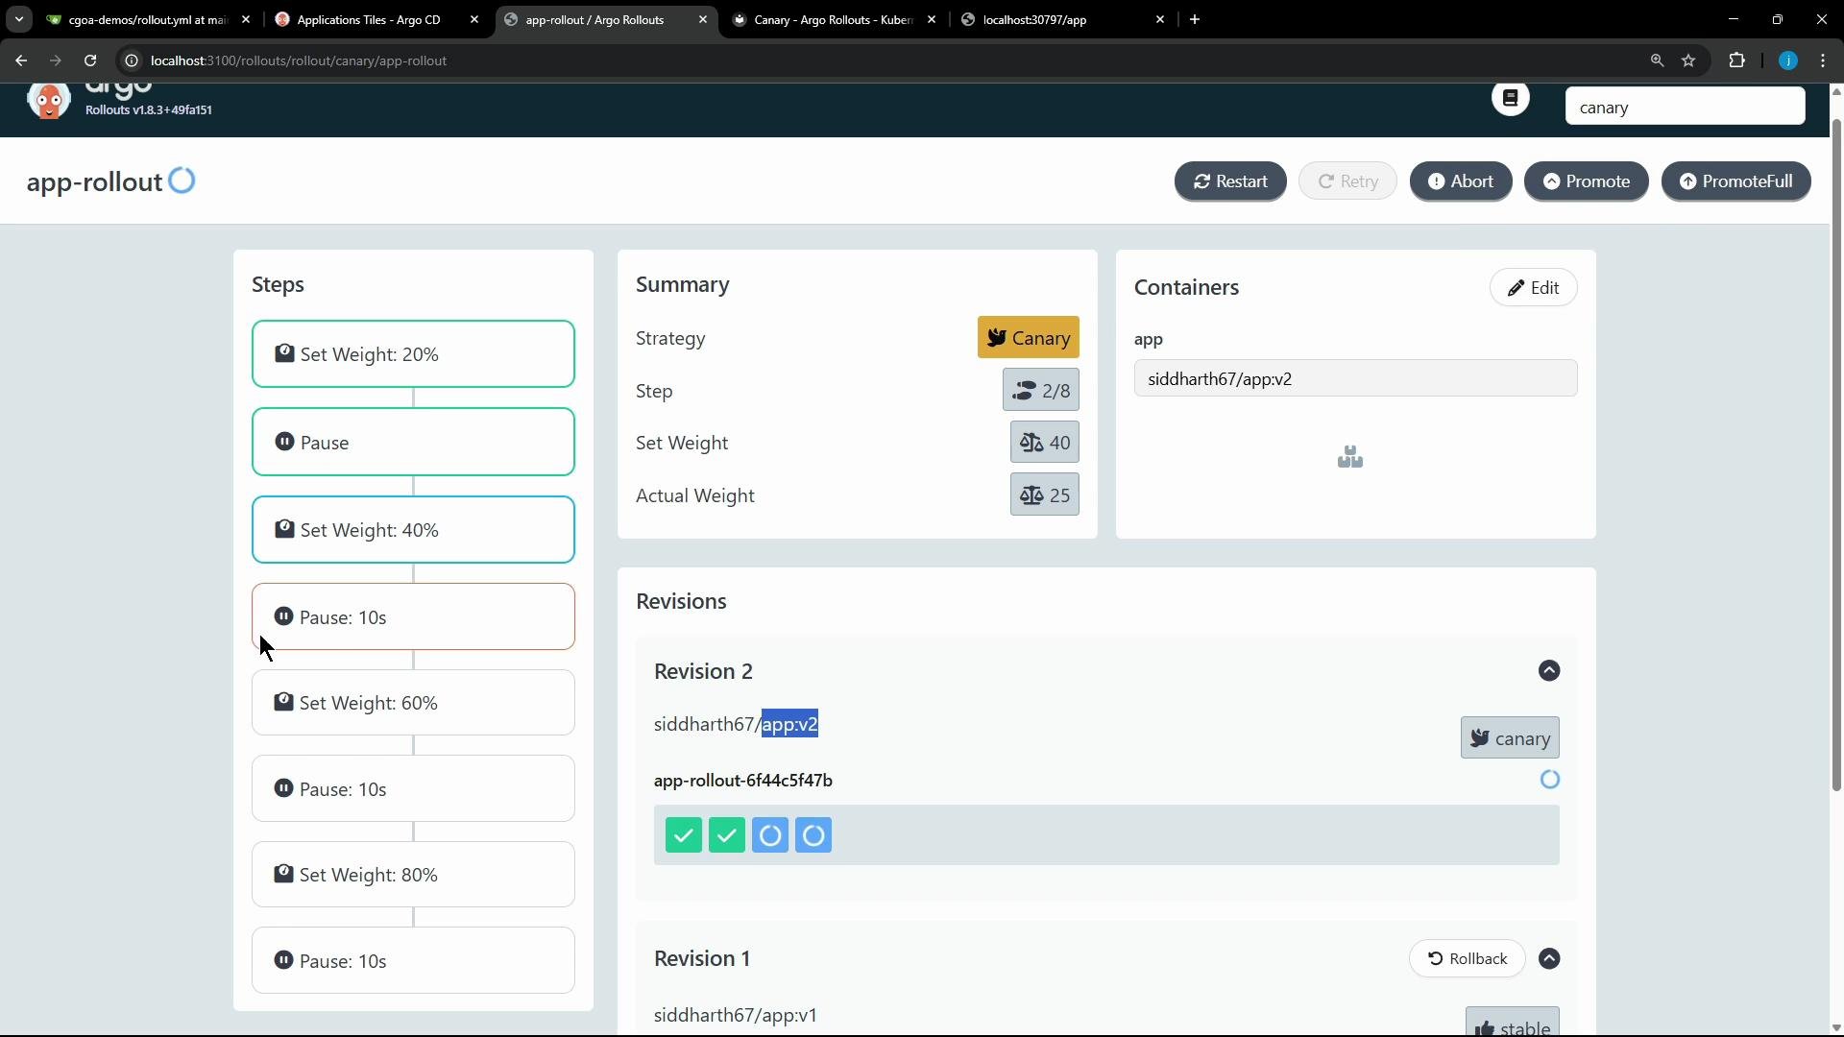Collapse Revision 2 section
This screenshot has width=1844, height=1037.
[x=1548, y=671]
